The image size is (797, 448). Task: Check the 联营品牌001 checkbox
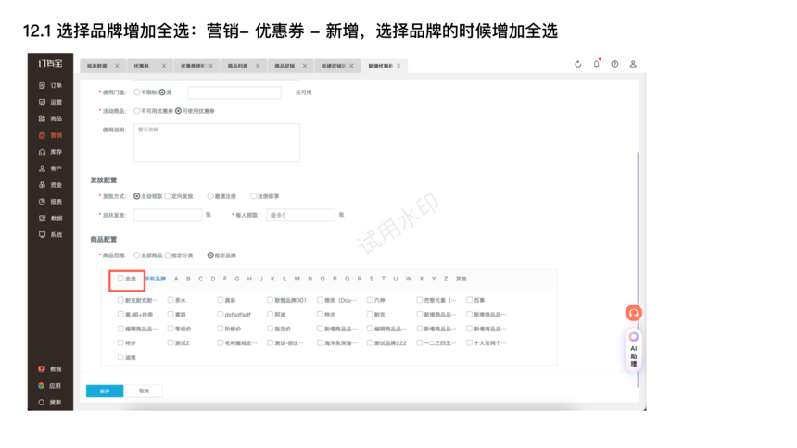[270, 300]
